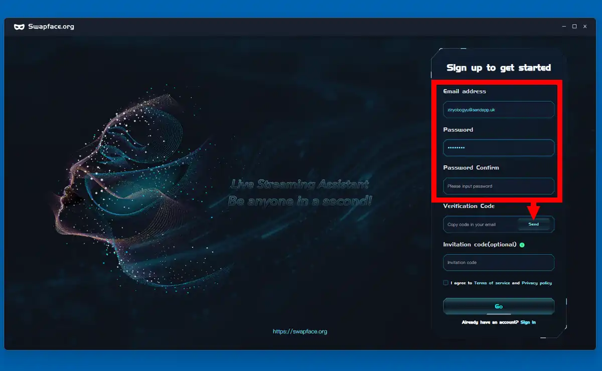Click the 'Invitation code(optional)' label
The image size is (602, 371).
(480, 245)
